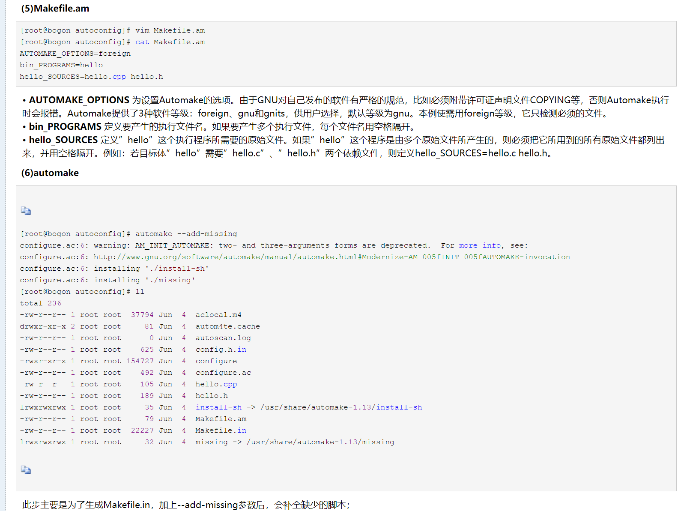Click the word 'more' in the warning line
This screenshot has height=511, width=678.
click(x=468, y=245)
